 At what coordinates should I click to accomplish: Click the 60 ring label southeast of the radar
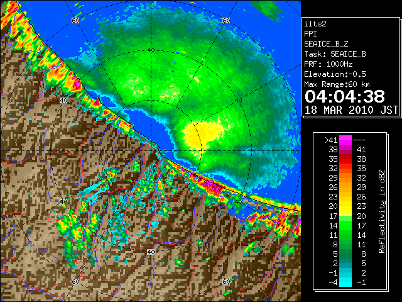[x=226, y=282]
